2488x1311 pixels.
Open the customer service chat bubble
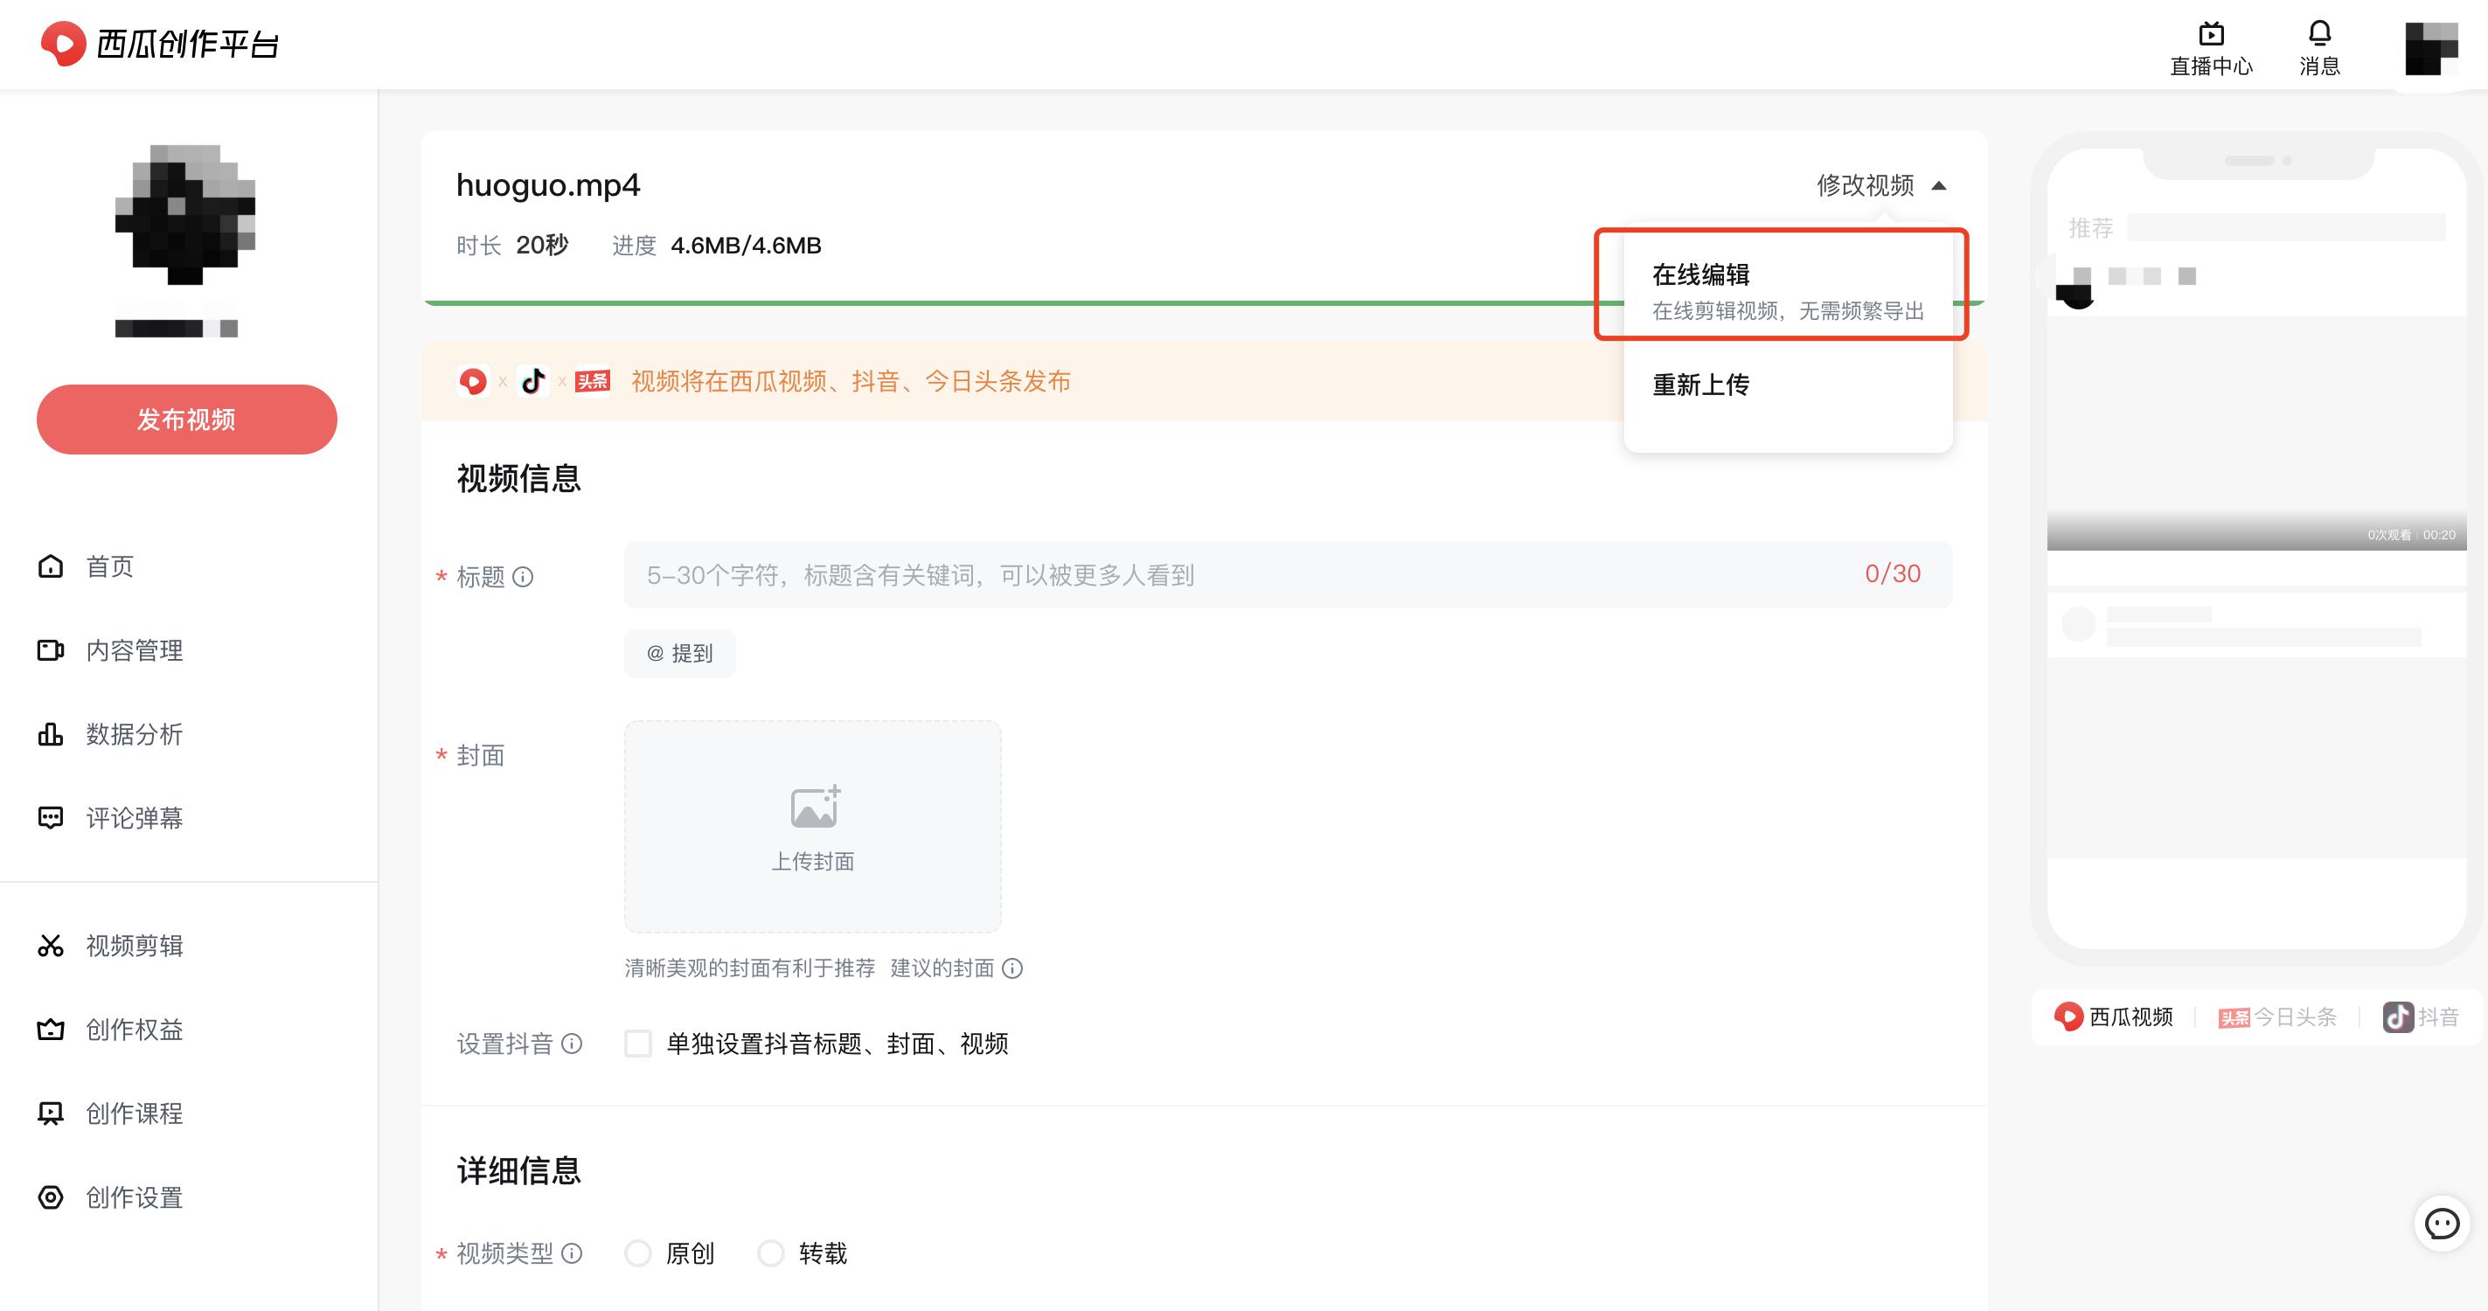[2444, 1224]
